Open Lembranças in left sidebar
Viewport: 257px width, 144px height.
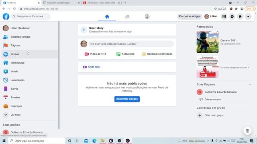[29, 80]
